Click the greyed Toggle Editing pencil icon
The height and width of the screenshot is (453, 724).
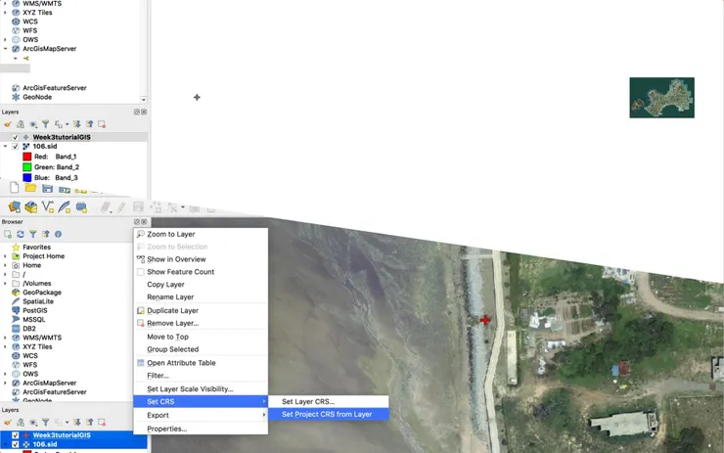[x=121, y=207]
